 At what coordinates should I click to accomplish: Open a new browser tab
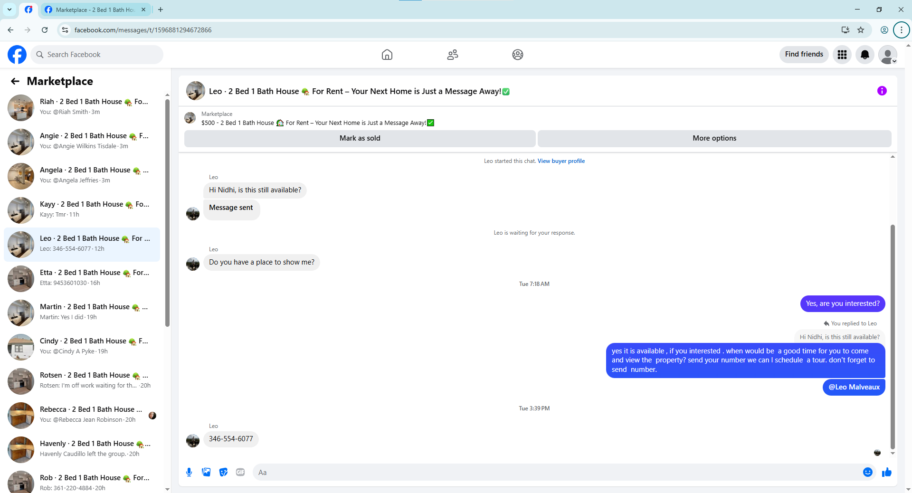click(161, 9)
